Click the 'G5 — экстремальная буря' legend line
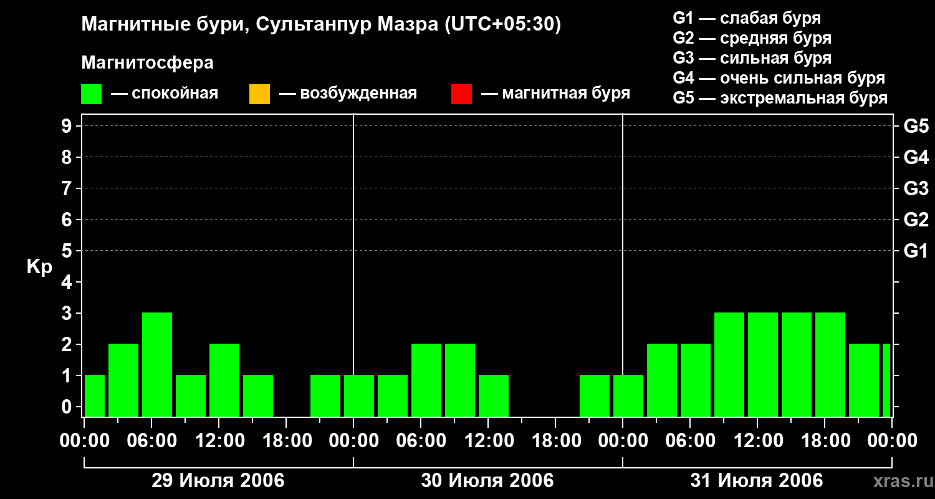 pos(780,98)
